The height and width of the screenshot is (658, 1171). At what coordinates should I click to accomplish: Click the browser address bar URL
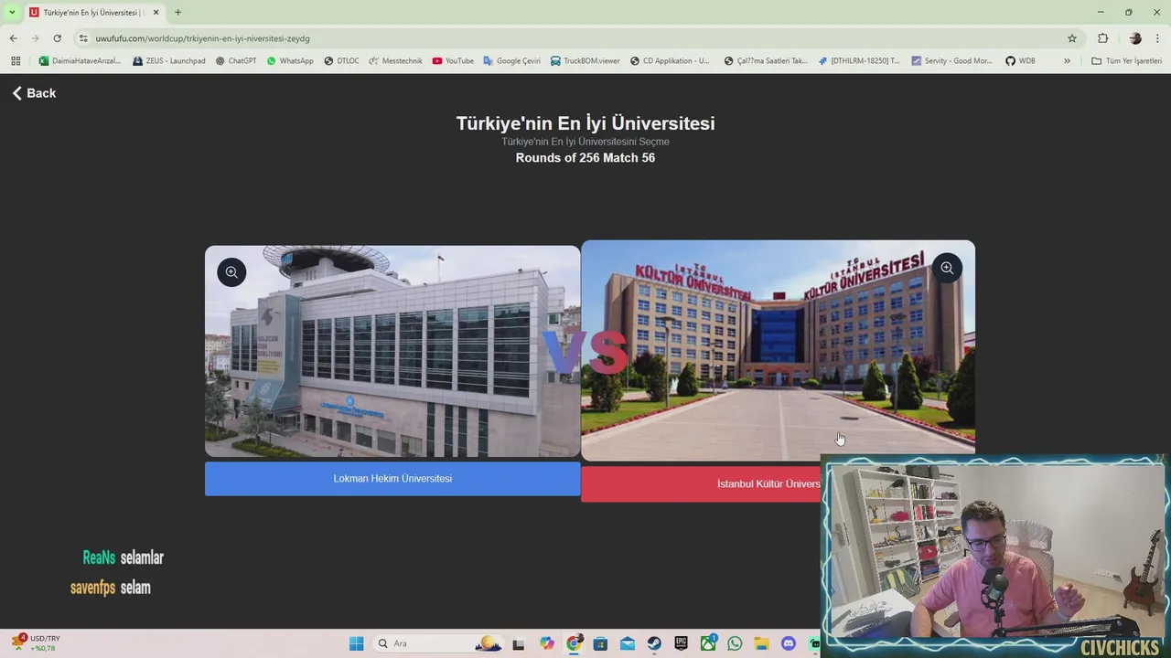[x=203, y=38]
